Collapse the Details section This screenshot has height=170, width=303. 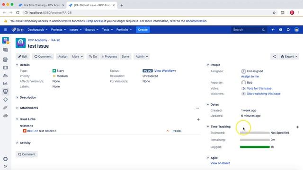17,65
